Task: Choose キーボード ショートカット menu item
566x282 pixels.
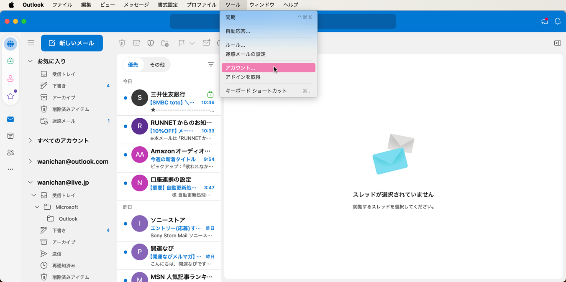Action: click(268, 91)
